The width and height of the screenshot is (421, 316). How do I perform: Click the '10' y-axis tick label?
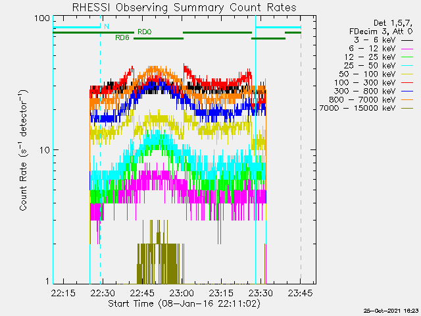pos(45,150)
